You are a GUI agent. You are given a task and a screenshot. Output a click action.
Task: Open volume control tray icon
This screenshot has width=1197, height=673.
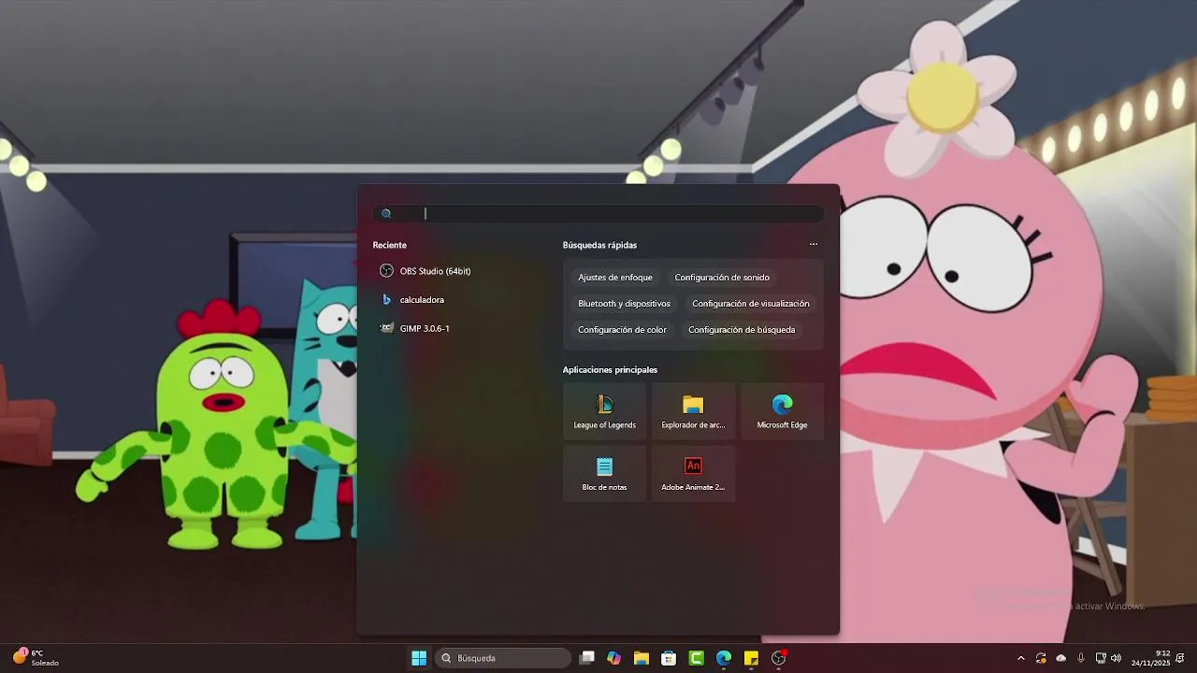1116,658
